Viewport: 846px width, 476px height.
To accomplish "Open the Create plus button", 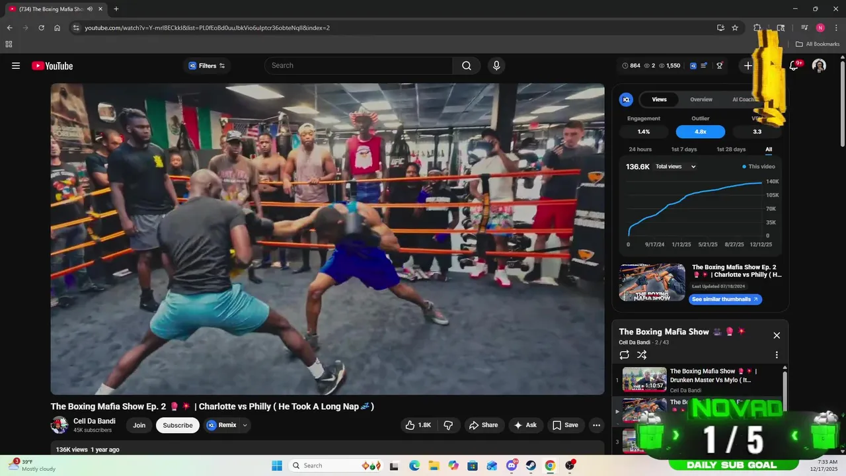I will 748,65.
